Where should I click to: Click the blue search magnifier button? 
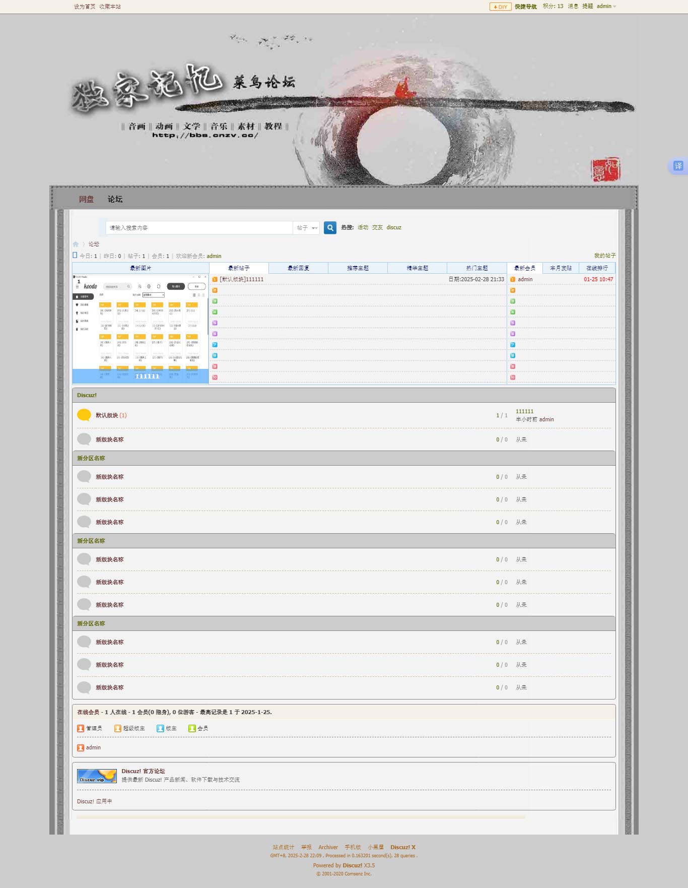point(330,228)
